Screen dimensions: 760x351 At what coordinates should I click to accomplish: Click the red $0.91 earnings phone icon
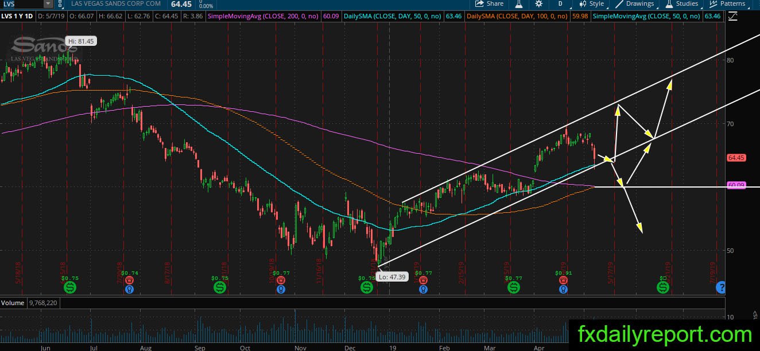point(563,280)
